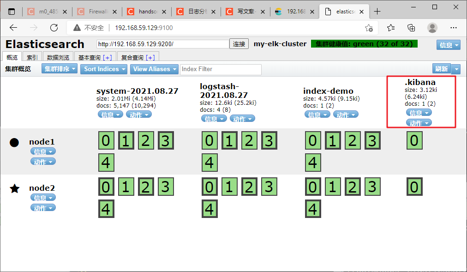This screenshot has width=467, height=272.
Task: Open browser settings three-dots menu
Action: (453, 28)
